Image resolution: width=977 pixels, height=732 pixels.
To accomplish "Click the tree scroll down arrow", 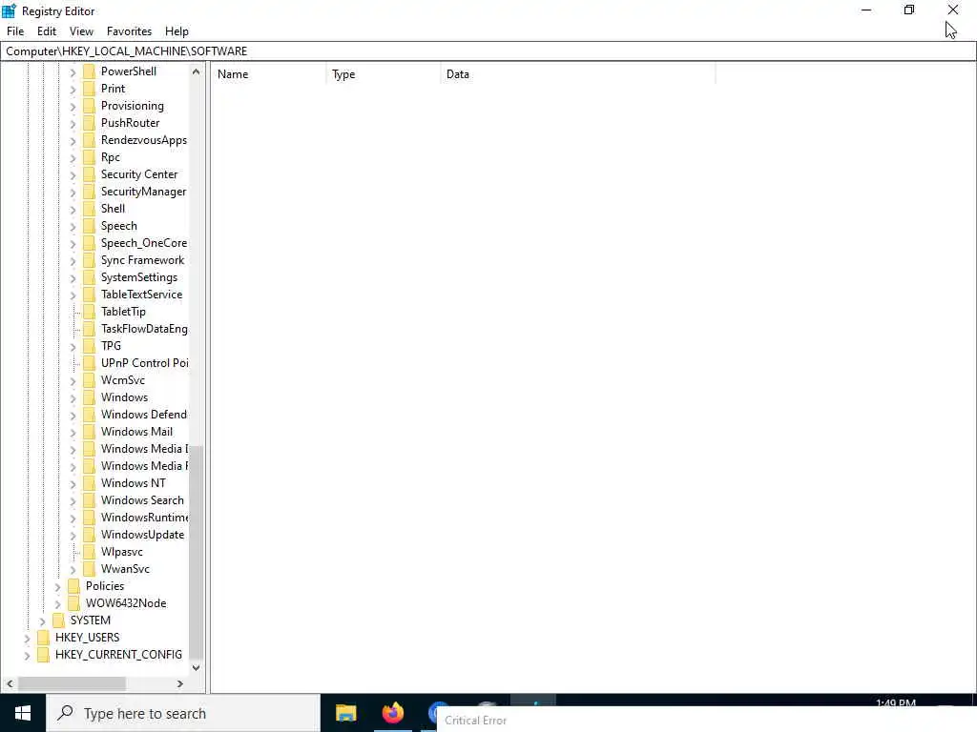I will tap(196, 668).
